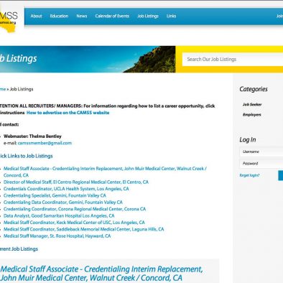
Task: Open Director of Medical Staff, El Centro listing
Action: click(76, 182)
